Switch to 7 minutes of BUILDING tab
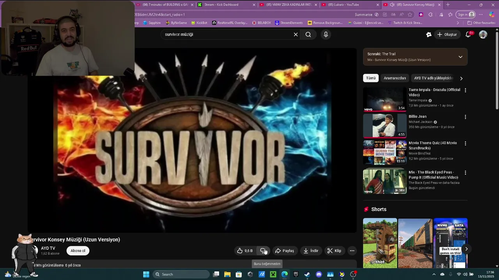This screenshot has width=499, height=280. click(x=165, y=5)
